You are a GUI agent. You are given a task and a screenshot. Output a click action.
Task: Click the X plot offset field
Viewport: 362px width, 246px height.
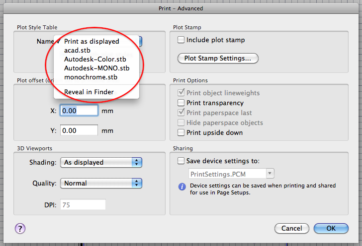pos(79,110)
